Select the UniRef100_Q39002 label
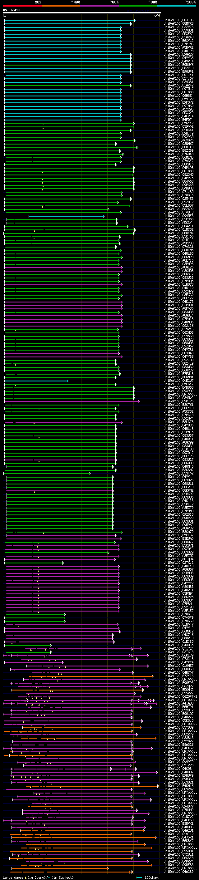Screen dimensions: 199x880 (x=178, y=126)
